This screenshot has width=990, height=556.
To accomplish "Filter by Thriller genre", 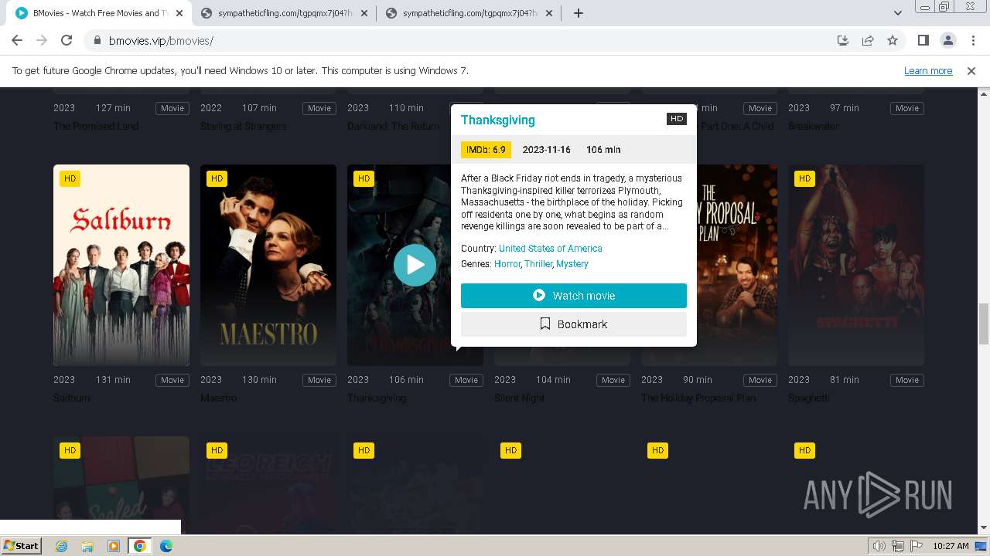I will click(538, 264).
